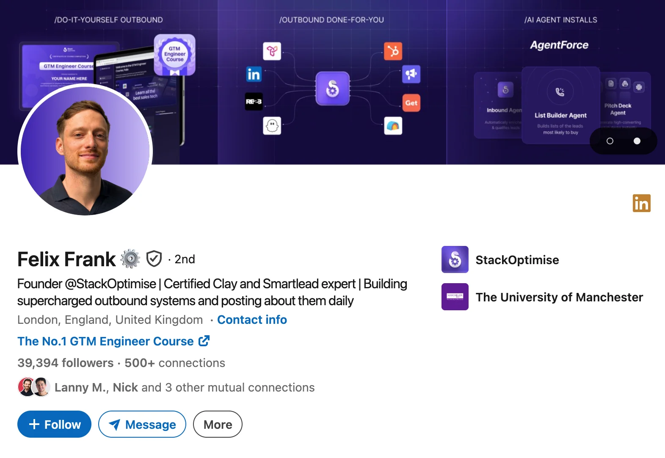Click the 500+ connections text
The width and height of the screenshot is (665, 458).
[x=175, y=363]
